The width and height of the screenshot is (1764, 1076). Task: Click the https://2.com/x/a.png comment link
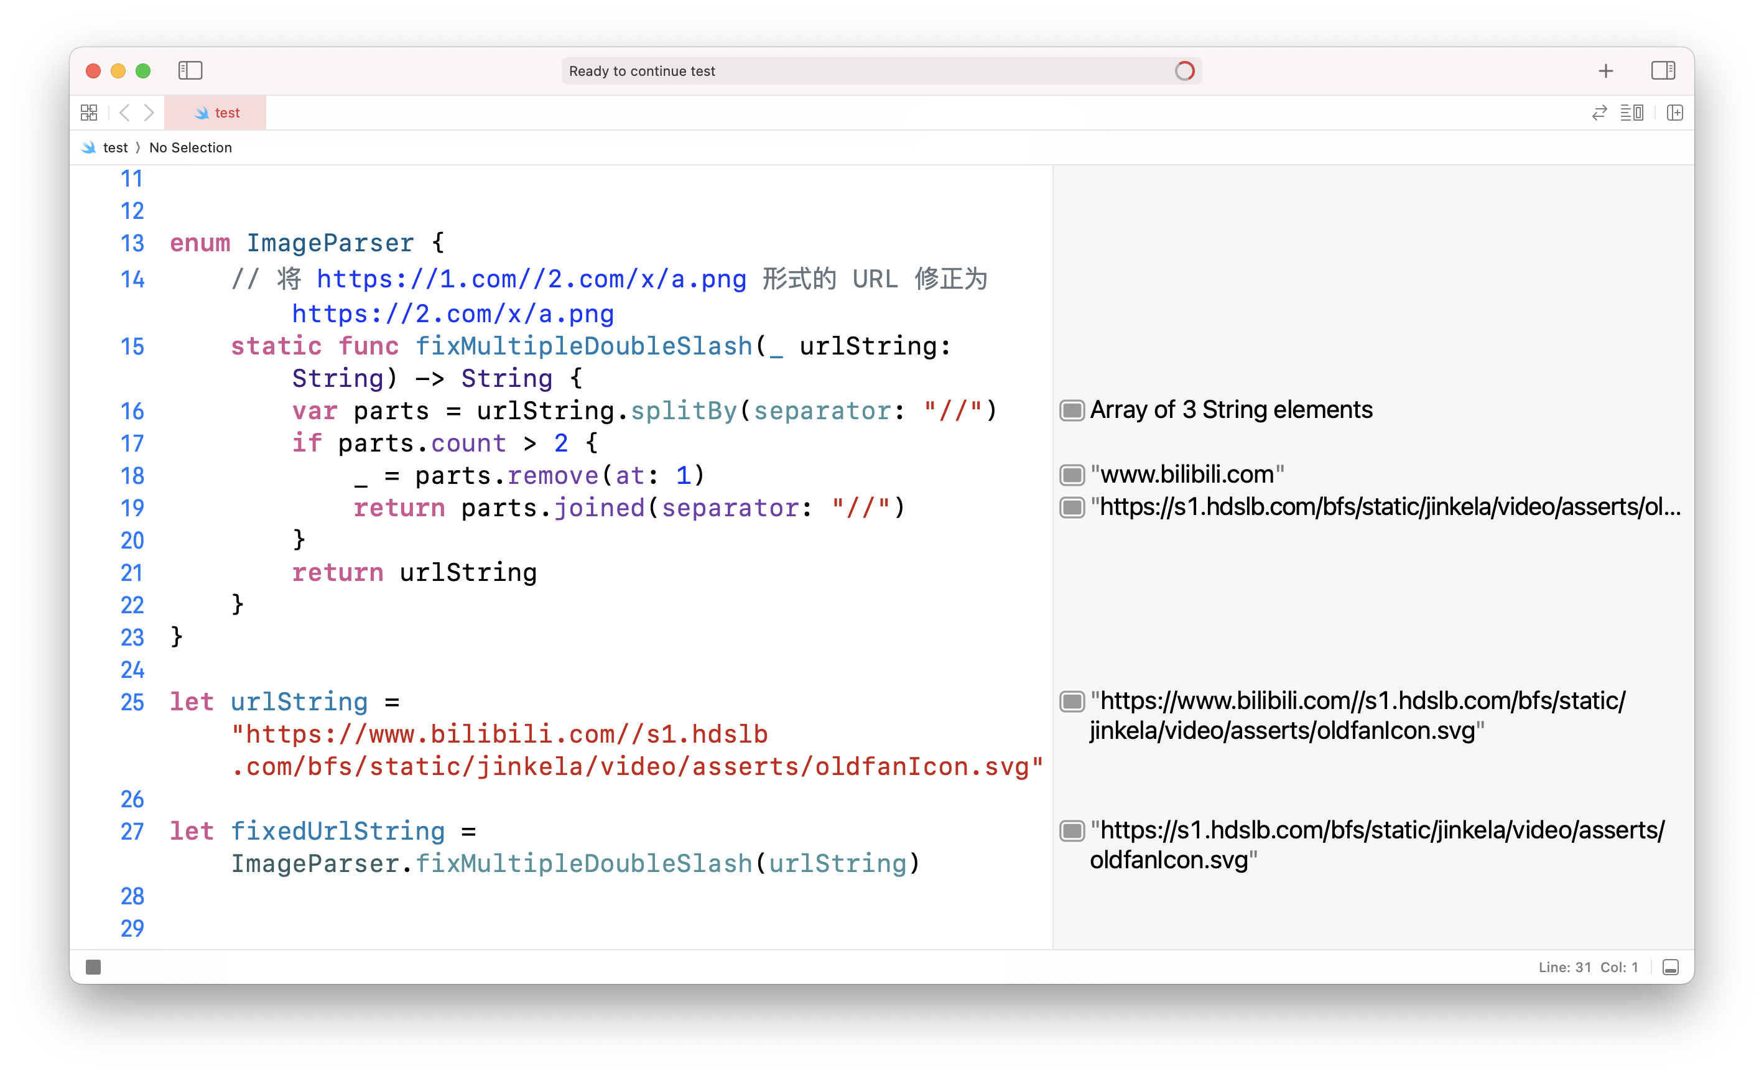(x=452, y=313)
